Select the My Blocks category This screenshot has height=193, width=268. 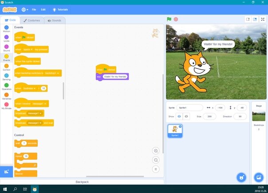[7, 106]
